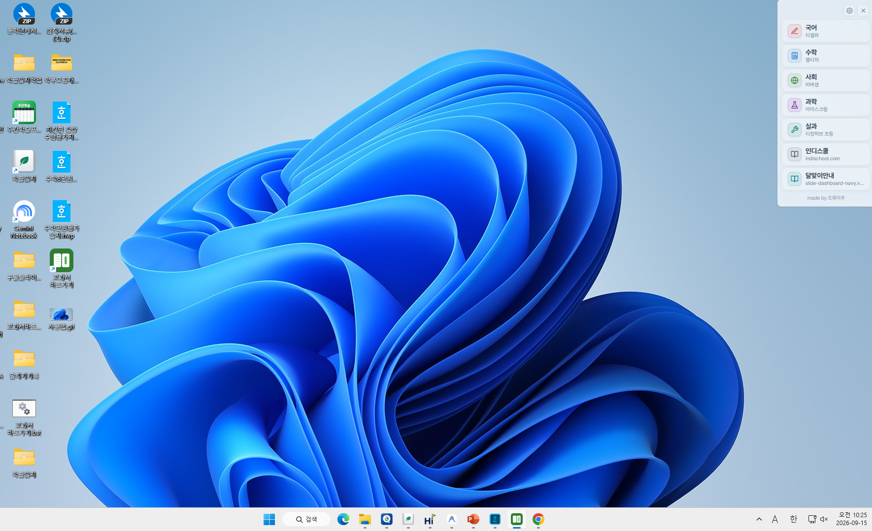Click the taskbar 검색 search box
Image resolution: width=872 pixels, height=531 pixels.
pos(306,519)
